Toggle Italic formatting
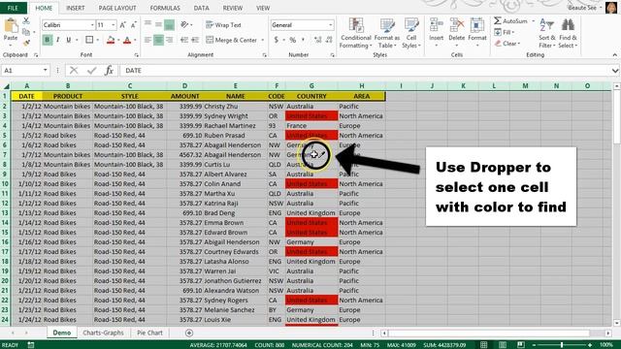 point(58,40)
